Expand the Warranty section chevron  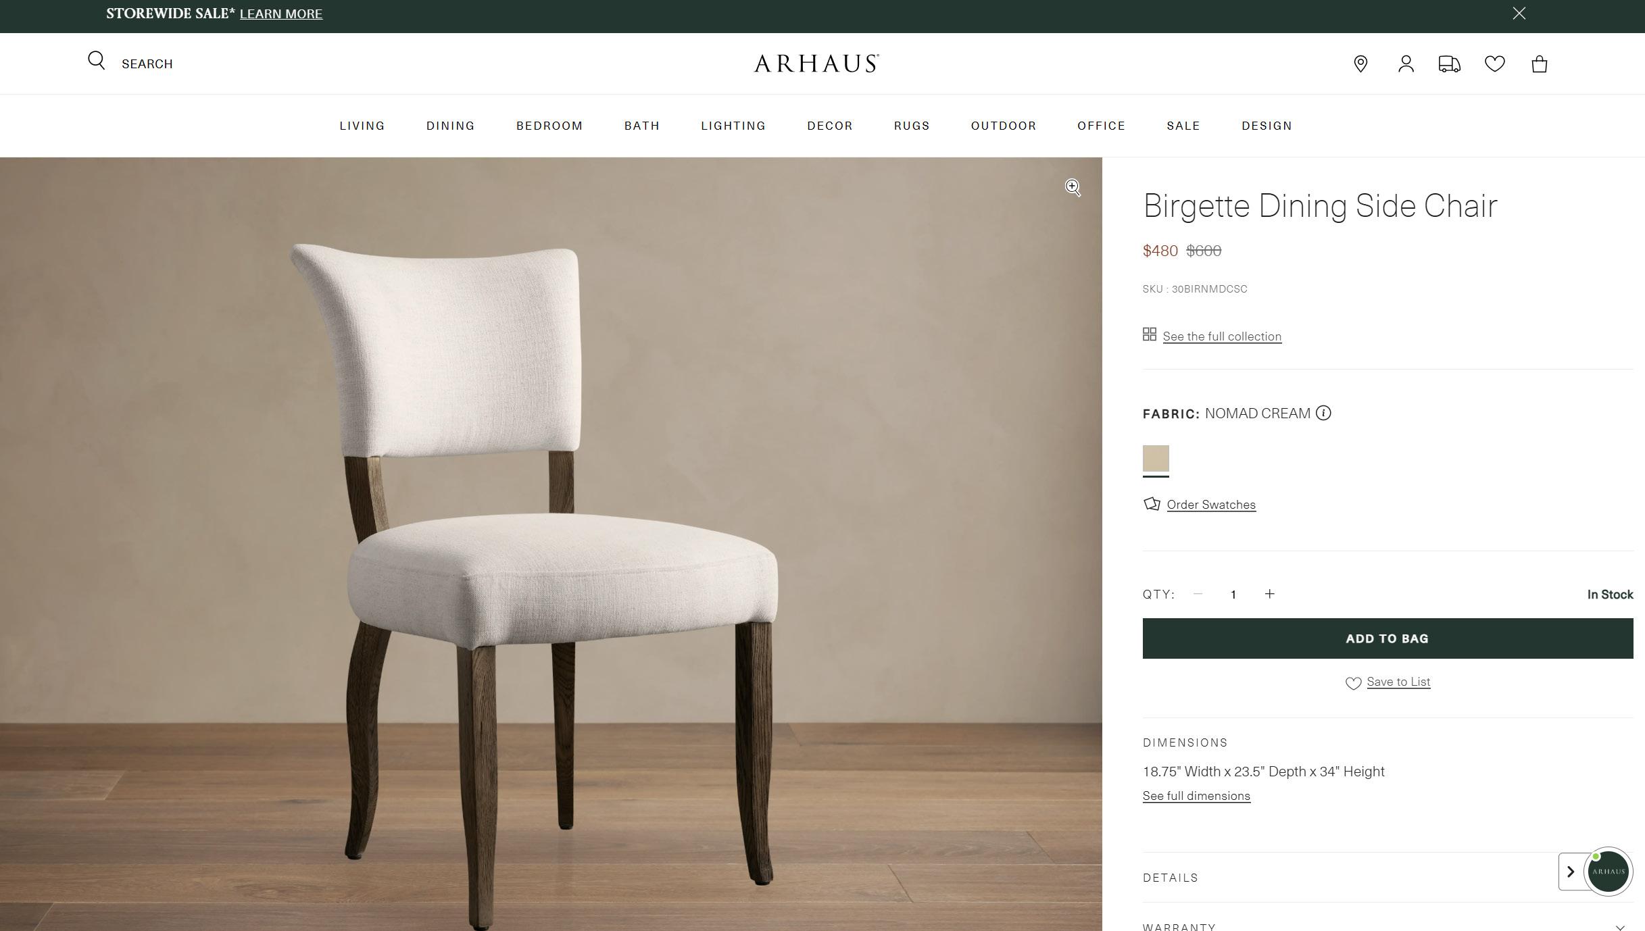[x=1619, y=927]
